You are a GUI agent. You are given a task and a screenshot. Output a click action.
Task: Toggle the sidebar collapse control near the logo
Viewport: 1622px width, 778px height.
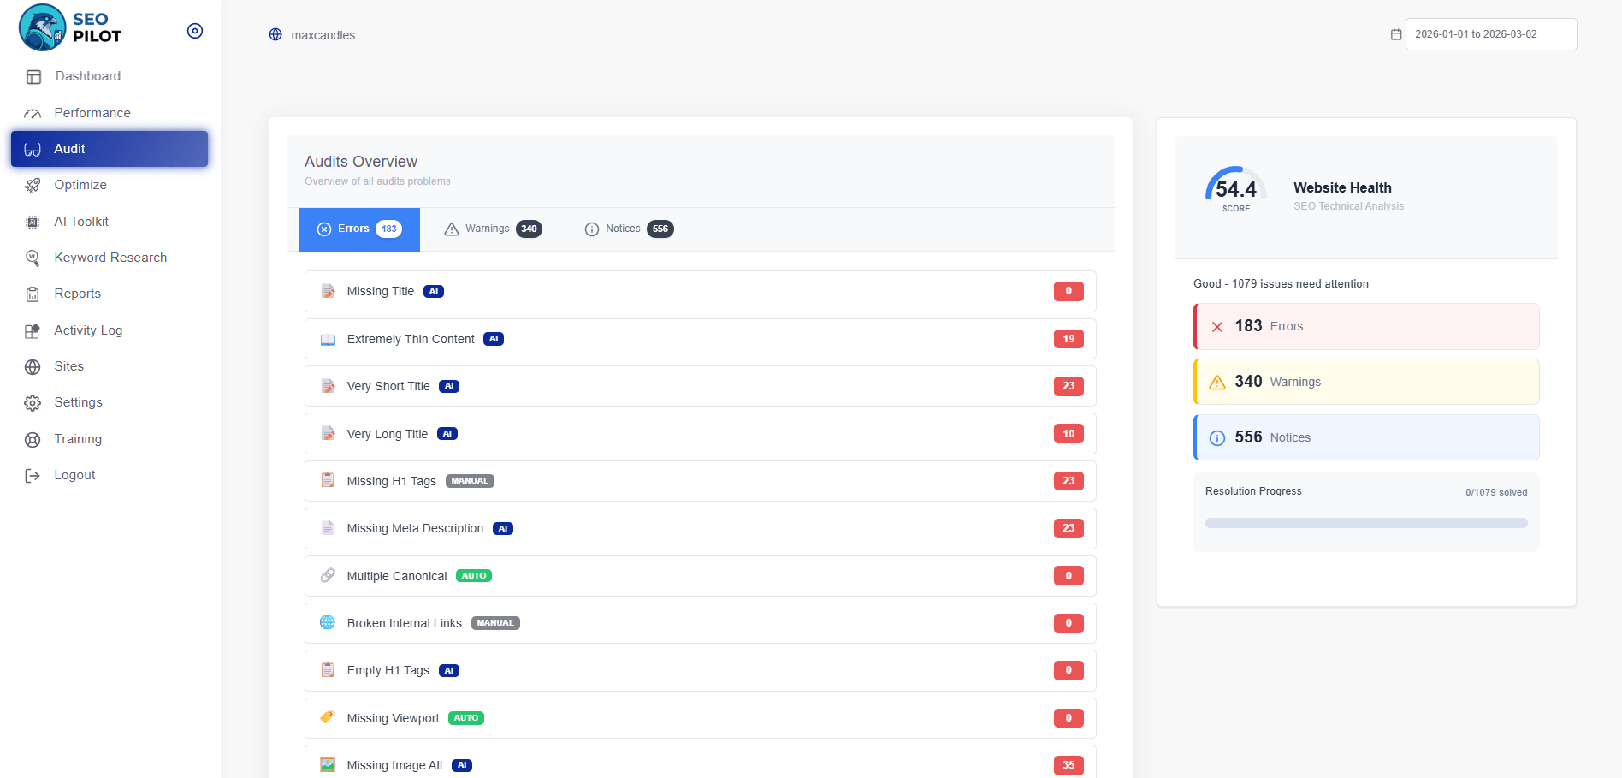pyautogui.click(x=195, y=30)
